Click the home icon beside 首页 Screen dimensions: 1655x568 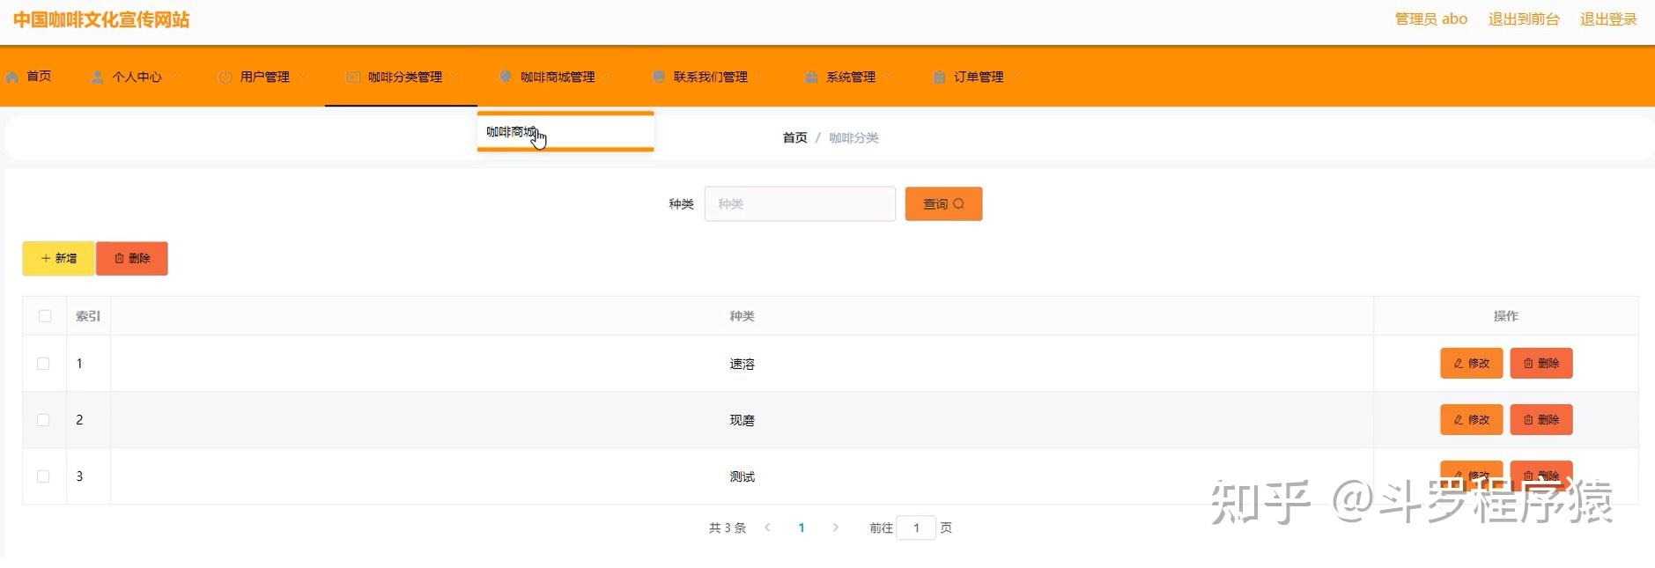click(11, 77)
